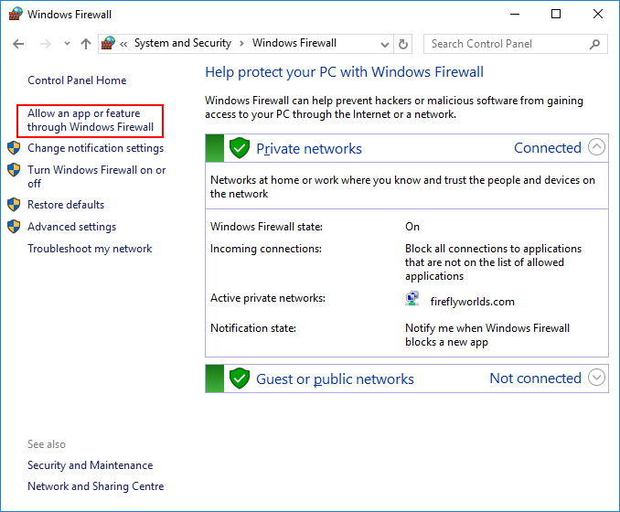Click Restore defaults link
The width and height of the screenshot is (620, 512).
click(66, 205)
